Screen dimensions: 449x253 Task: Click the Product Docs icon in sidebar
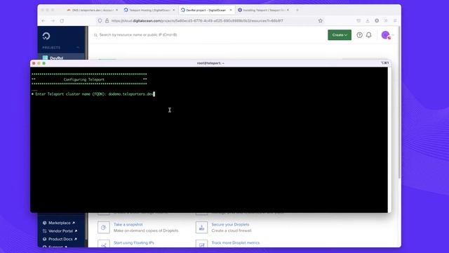pos(44,239)
